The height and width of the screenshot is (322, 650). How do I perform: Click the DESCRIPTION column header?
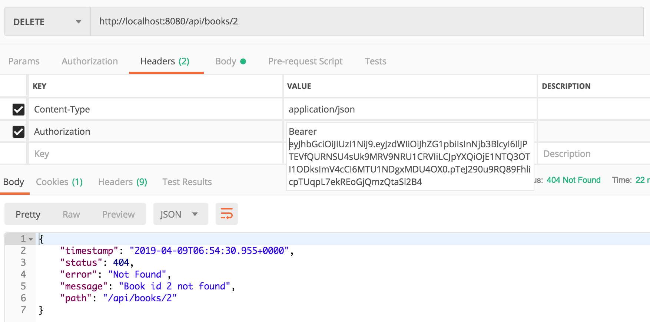coord(566,86)
